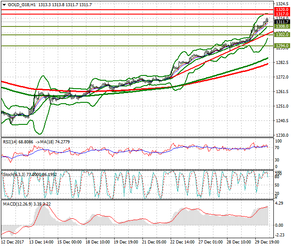Click the 1240.5 price scale value
Image resolution: width=291 pixels, height=247 pixels.
point(282,121)
